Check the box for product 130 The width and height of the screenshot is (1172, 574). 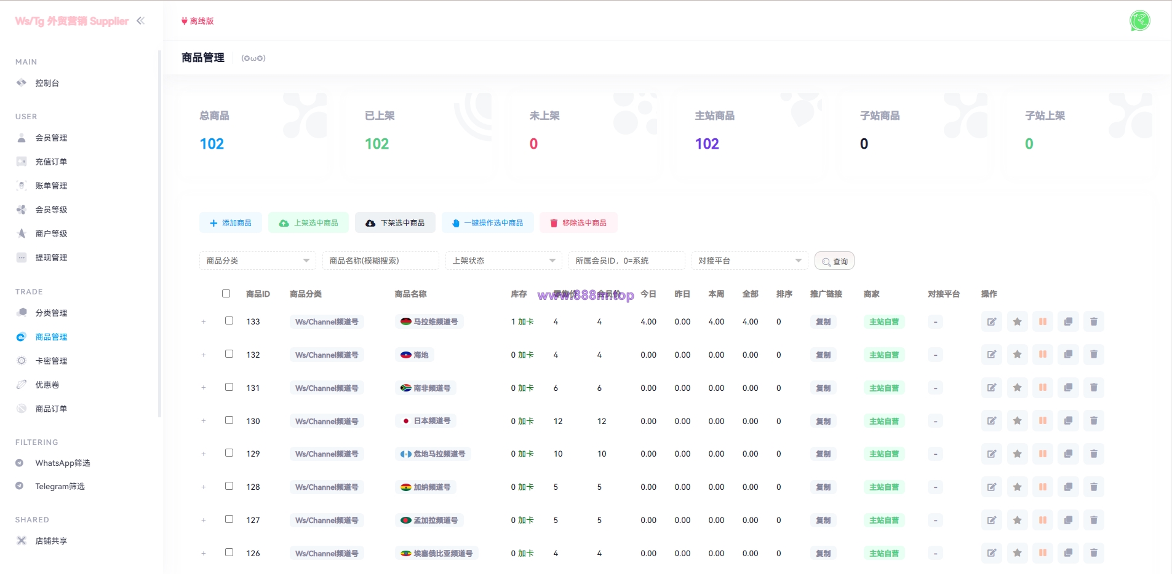pos(229,420)
